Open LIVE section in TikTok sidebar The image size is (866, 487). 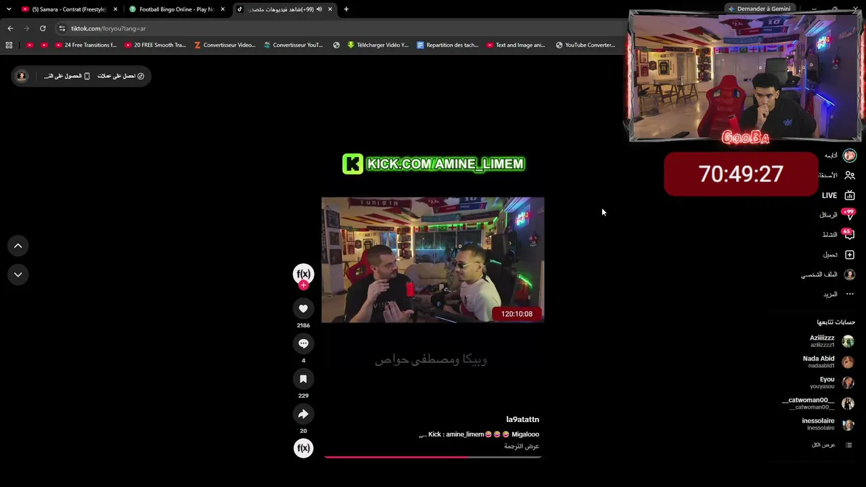click(838, 195)
